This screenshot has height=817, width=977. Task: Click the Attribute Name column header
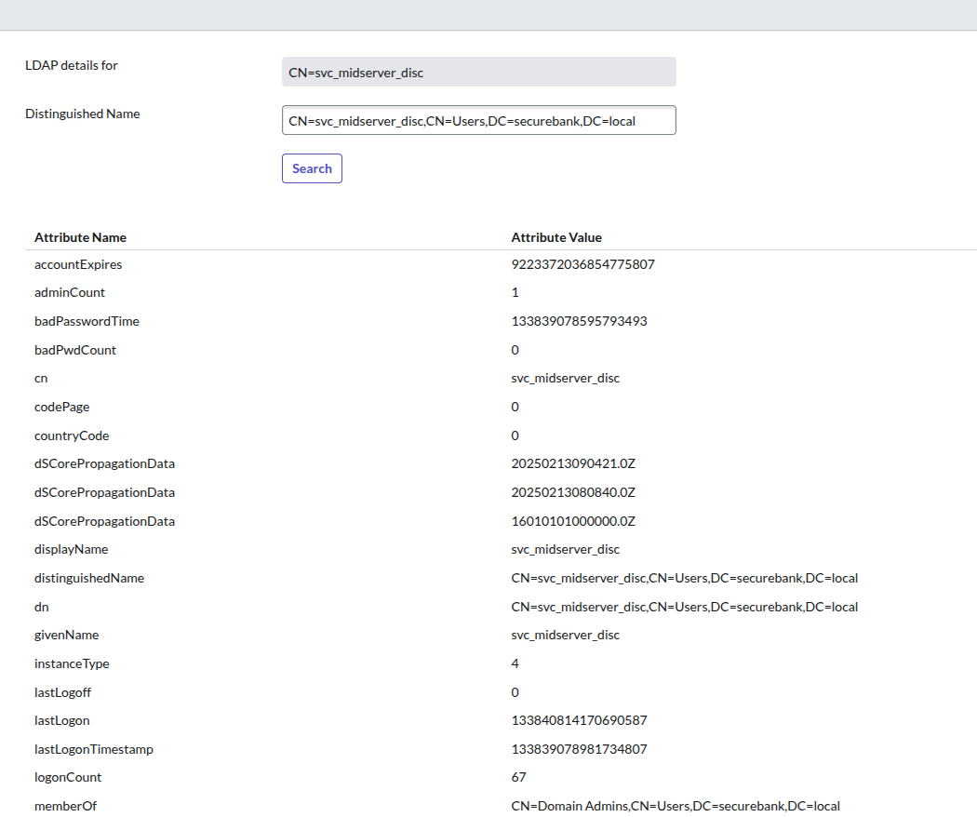click(x=80, y=237)
